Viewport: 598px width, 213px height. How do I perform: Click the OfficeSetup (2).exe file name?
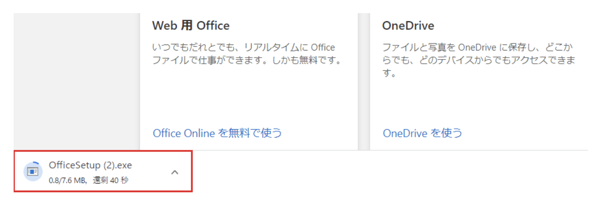click(x=90, y=165)
